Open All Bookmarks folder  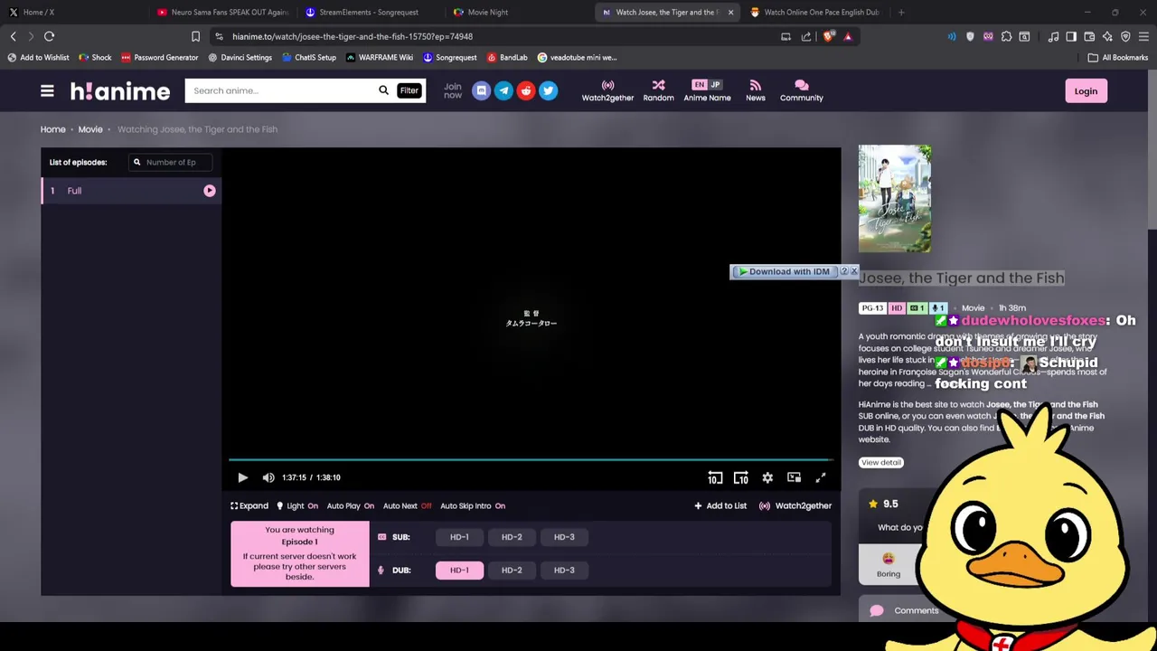[1118, 57]
